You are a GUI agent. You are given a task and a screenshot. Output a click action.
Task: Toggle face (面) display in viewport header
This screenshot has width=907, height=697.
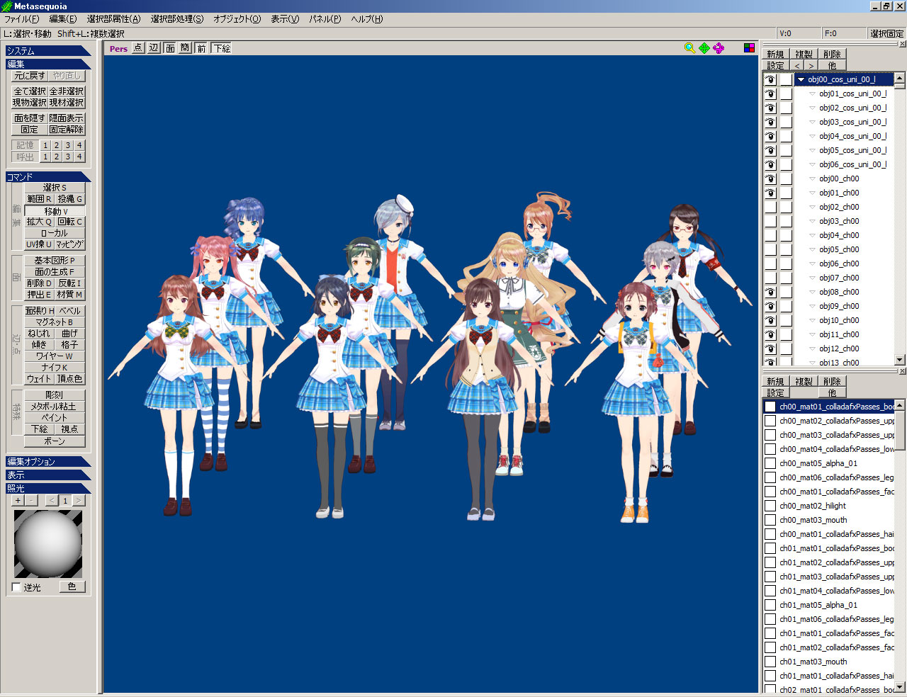tap(170, 48)
